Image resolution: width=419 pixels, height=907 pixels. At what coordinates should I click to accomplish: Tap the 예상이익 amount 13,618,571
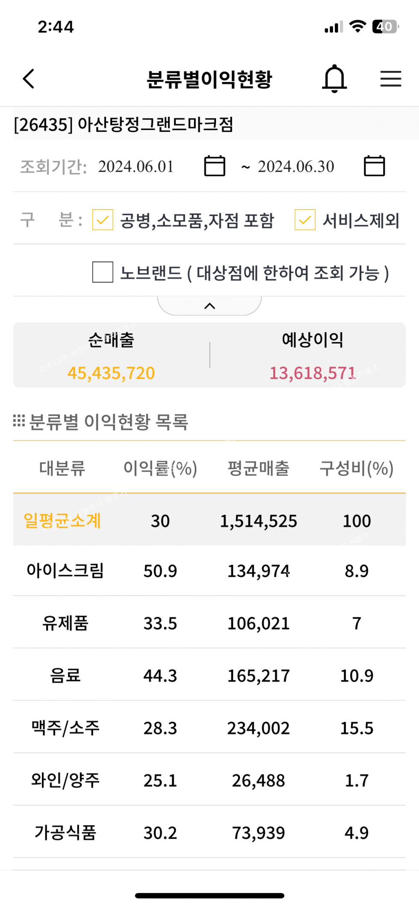point(313,373)
